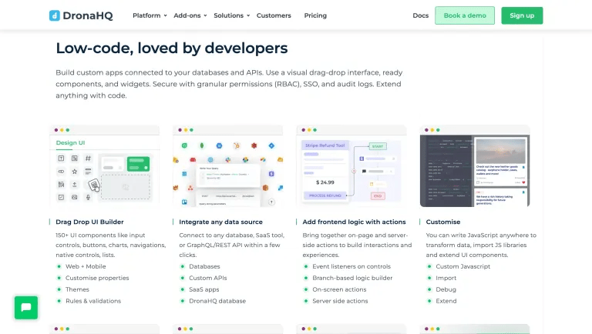Click the DronaHQ database list item
The height and width of the screenshot is (334, 592).
pos(217,301)
